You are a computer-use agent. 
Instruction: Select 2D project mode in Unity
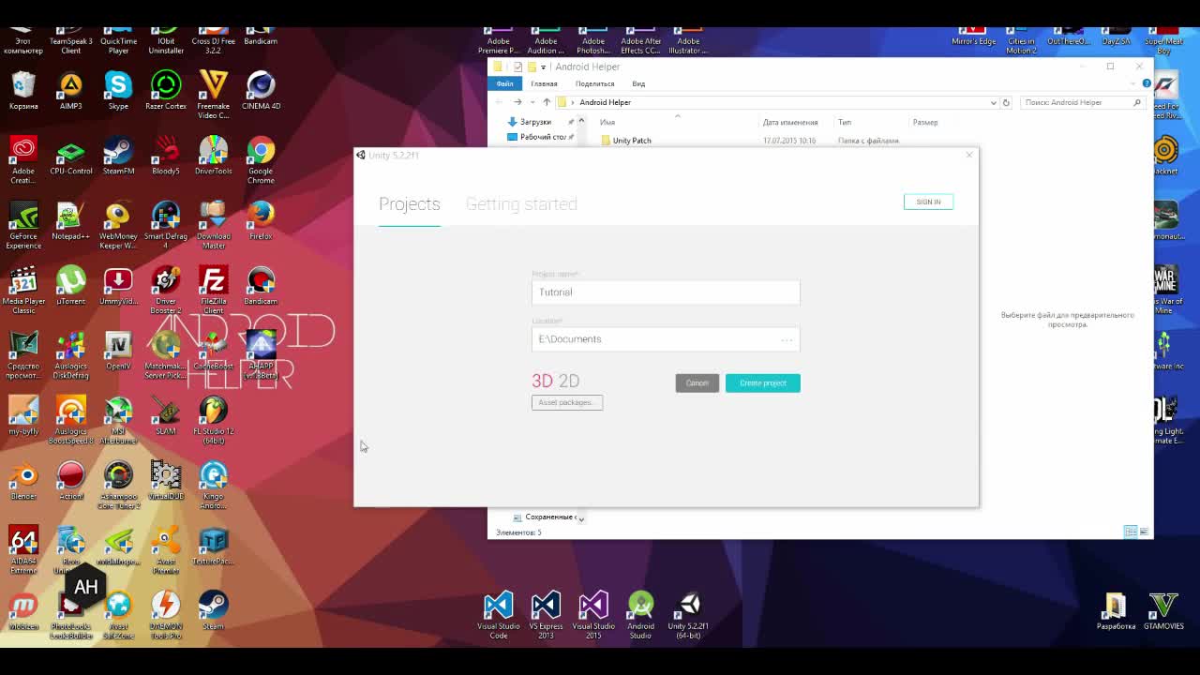coord(569,381)
